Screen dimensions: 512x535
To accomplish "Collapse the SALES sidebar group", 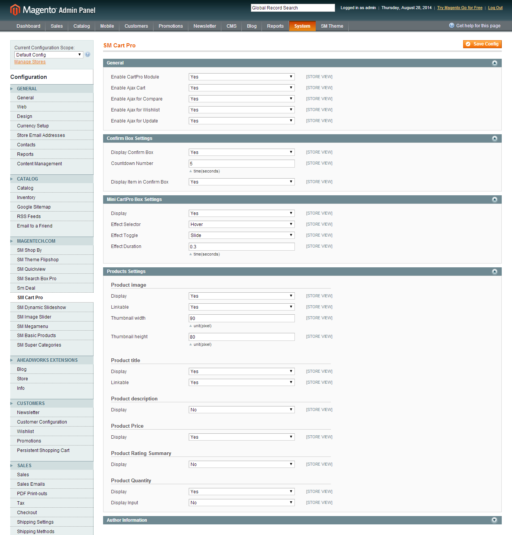I will click(52, 466).
